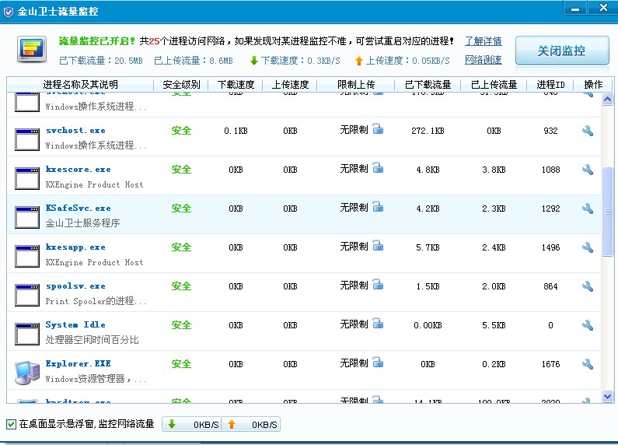Uncheck the desktop floating window checkbox

click(x=11, y=425)
